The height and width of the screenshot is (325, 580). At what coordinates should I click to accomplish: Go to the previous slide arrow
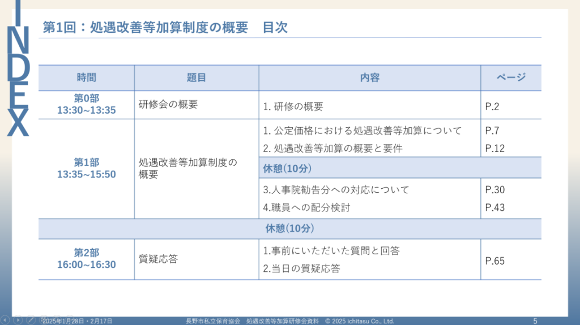click(x=5, y=320)
